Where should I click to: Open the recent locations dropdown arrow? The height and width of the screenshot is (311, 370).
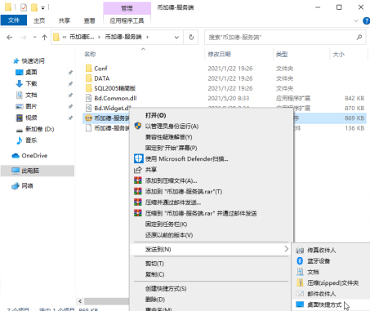click(x=34, y=38)
